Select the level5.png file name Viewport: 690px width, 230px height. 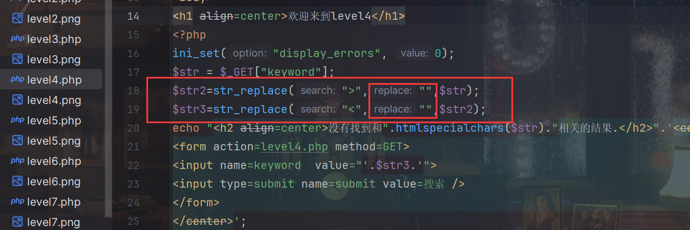click(54, 141)
